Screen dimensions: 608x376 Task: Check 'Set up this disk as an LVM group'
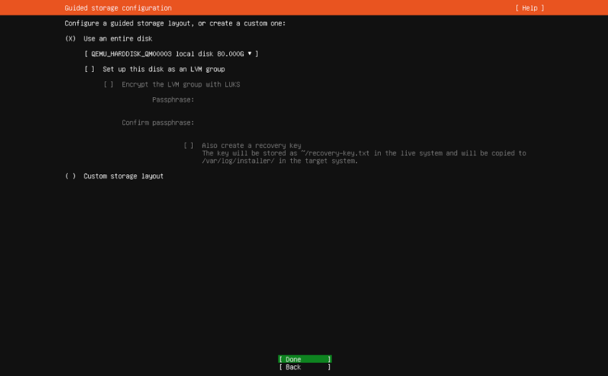point(90,69)
